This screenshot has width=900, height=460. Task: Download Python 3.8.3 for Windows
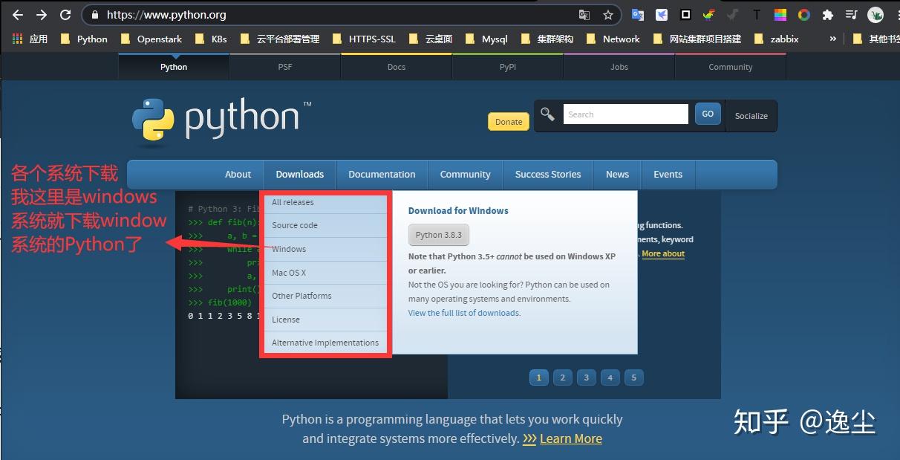click(439, 235)
